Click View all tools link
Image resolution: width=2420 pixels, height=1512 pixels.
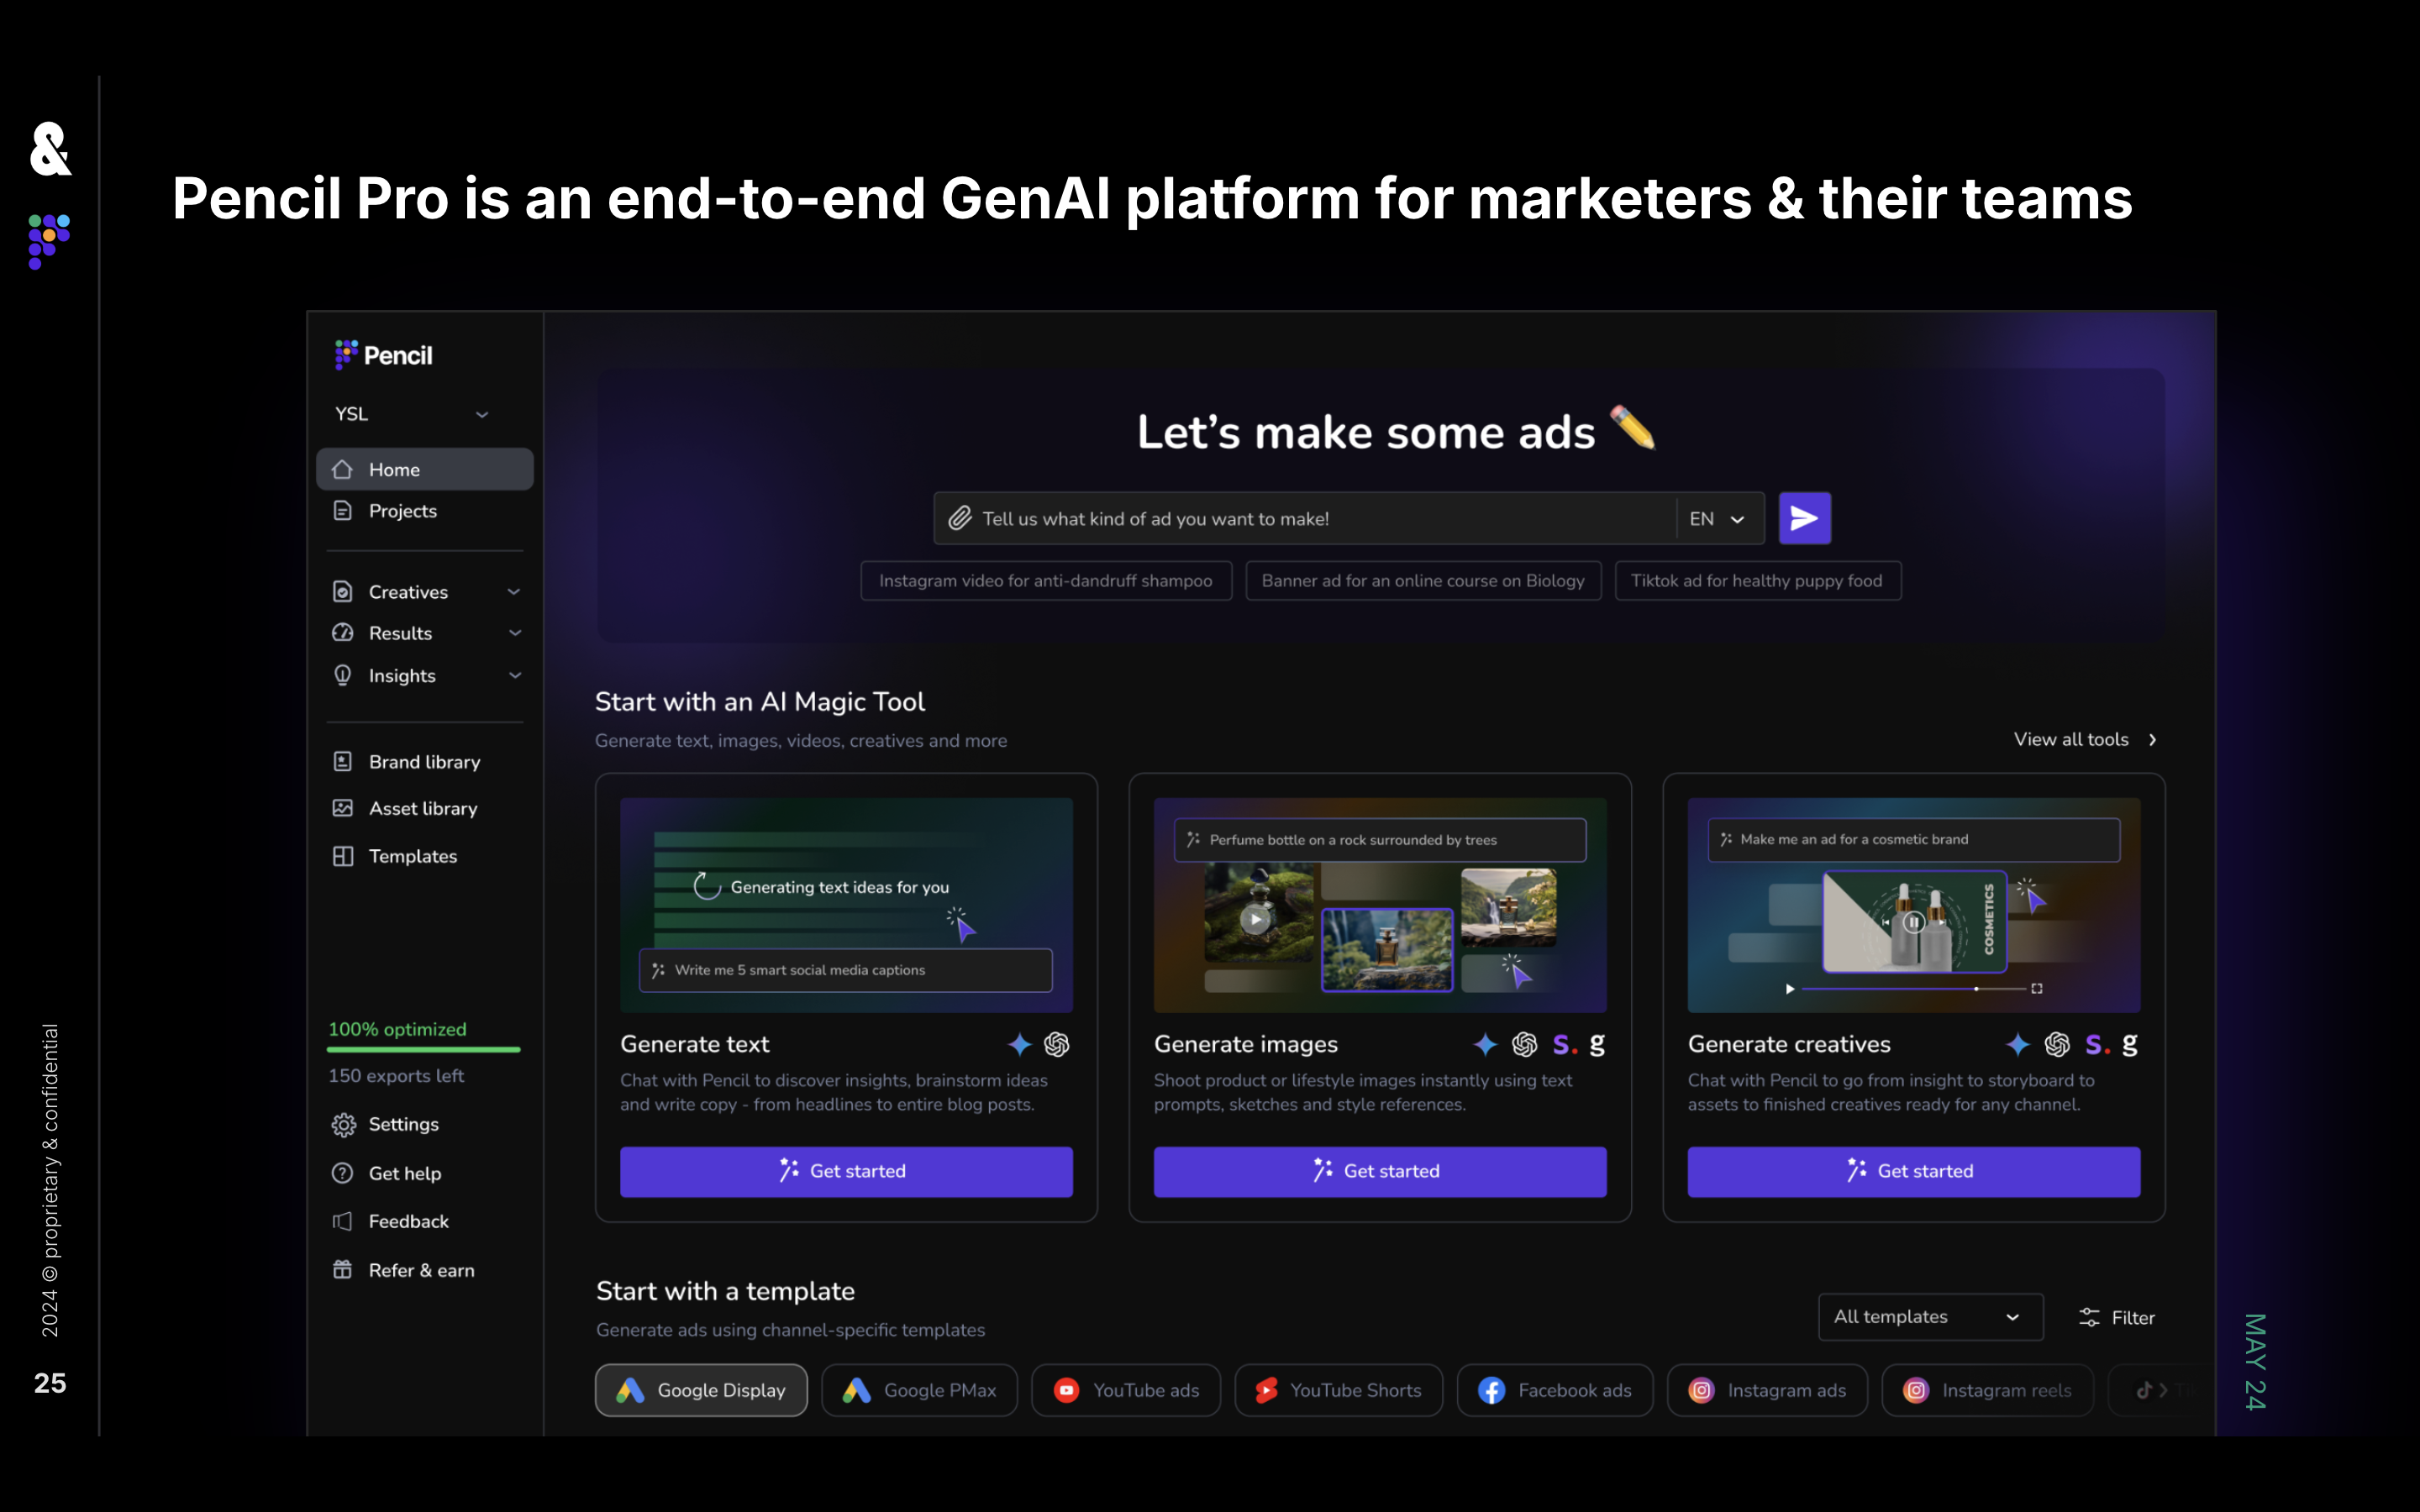2086,740
